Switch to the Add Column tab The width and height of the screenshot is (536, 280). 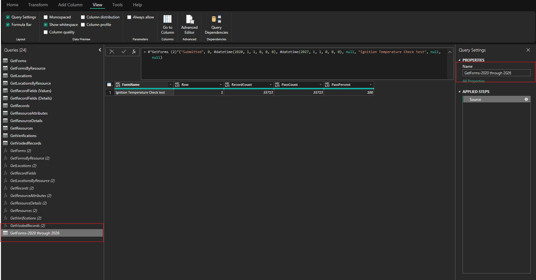70,5
